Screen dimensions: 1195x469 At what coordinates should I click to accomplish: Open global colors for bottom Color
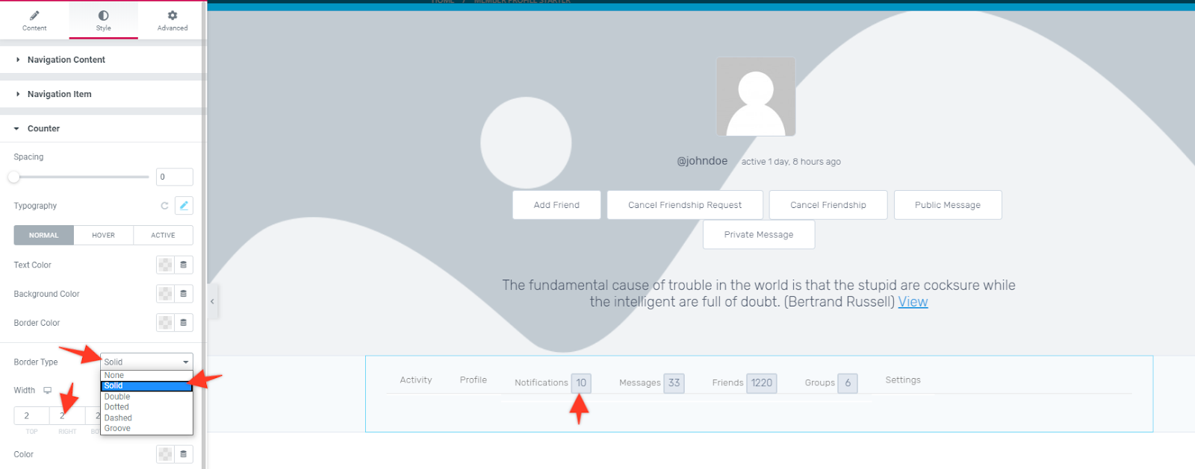(x=184, y=454)
